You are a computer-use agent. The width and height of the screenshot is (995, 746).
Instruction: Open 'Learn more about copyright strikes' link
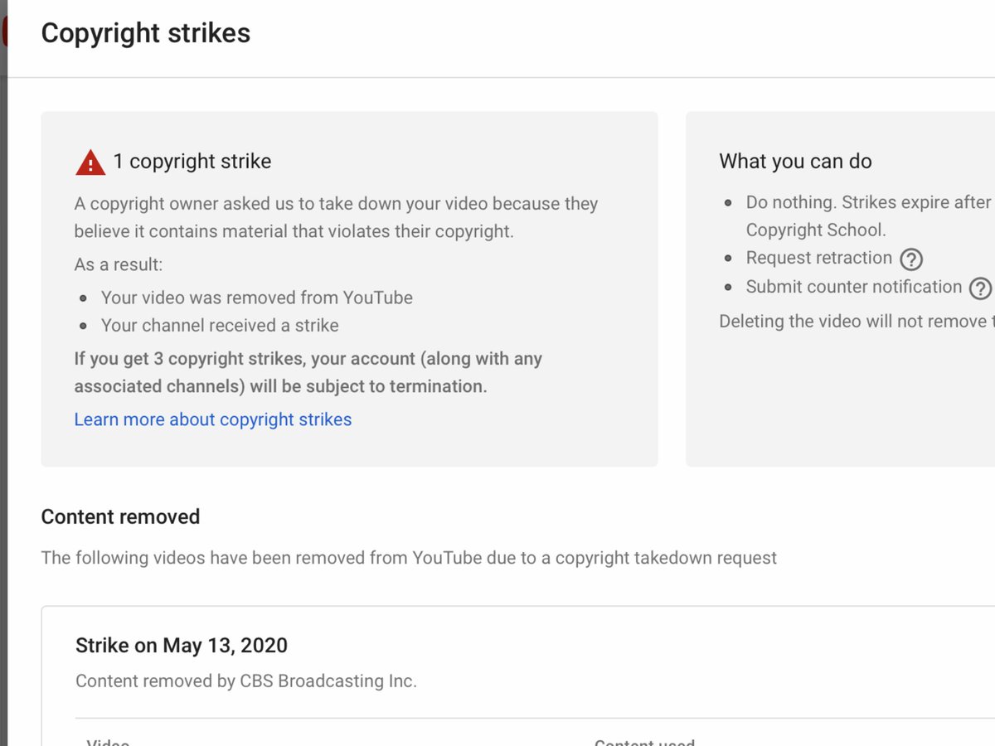click(x=213, y=419)
